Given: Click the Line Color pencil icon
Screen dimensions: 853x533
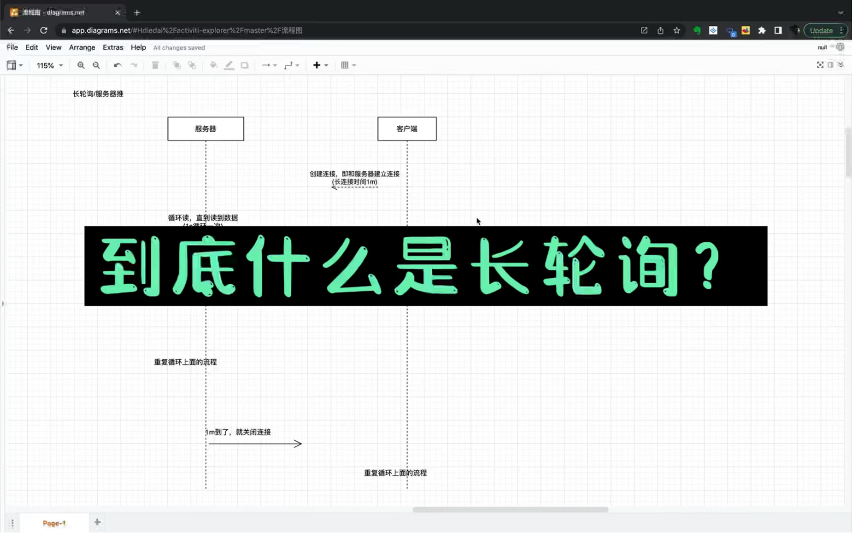Looking at the screenshot, I should coord(229,65).
